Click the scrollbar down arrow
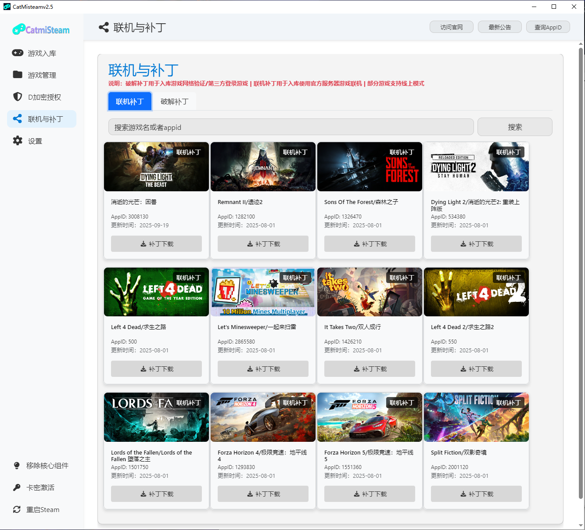The image size is (585, 530). click(x=581, y=525)
